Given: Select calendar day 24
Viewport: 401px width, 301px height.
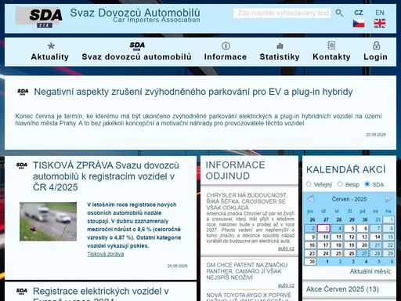Looking at the screenshot, I should (x=324, y=253).
